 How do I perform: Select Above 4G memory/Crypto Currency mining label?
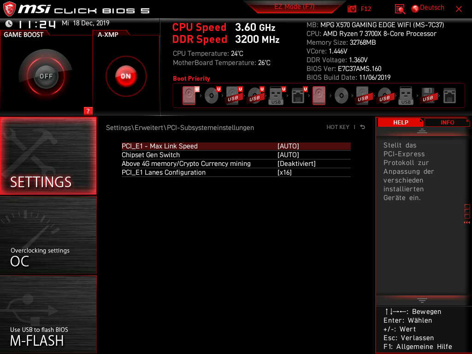pos(186,164)
